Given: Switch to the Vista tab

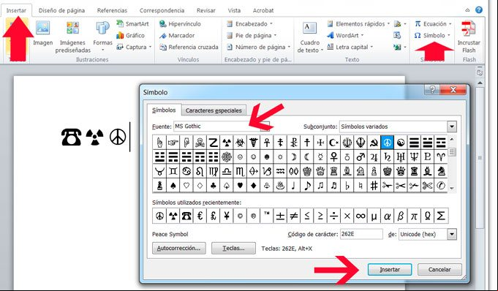Looking at the screenshot, I should pos(234,10).
